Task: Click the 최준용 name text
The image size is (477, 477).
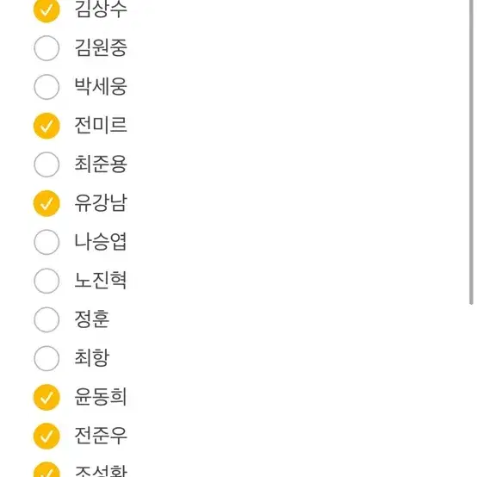Action: point(101,164)
